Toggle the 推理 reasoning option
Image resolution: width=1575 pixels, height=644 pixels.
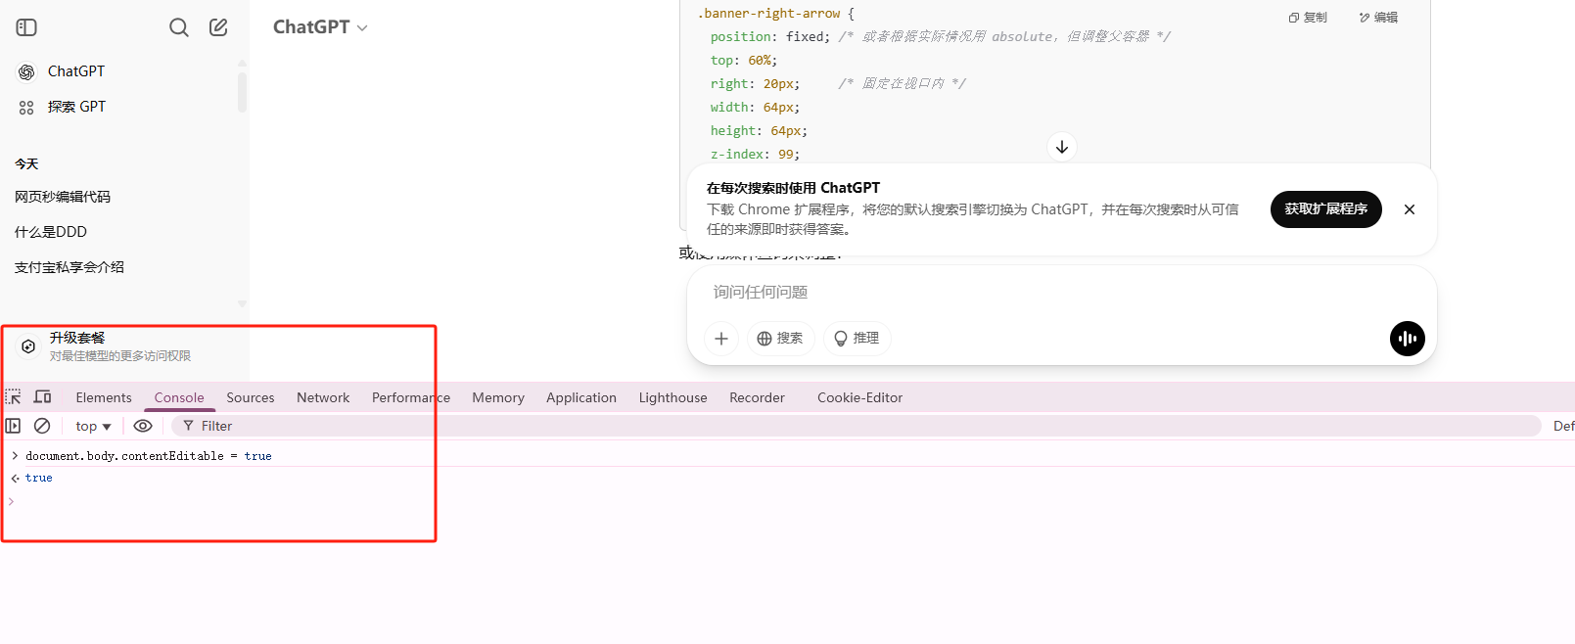(857, 339)
